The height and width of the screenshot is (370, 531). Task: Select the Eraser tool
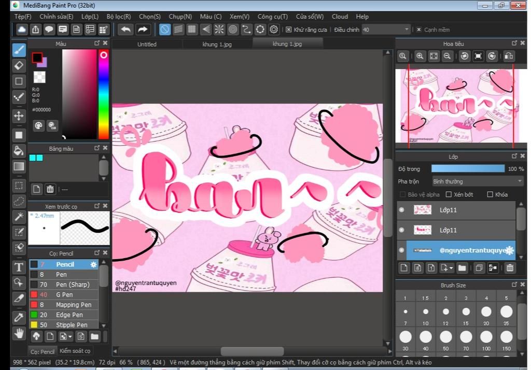19,65
